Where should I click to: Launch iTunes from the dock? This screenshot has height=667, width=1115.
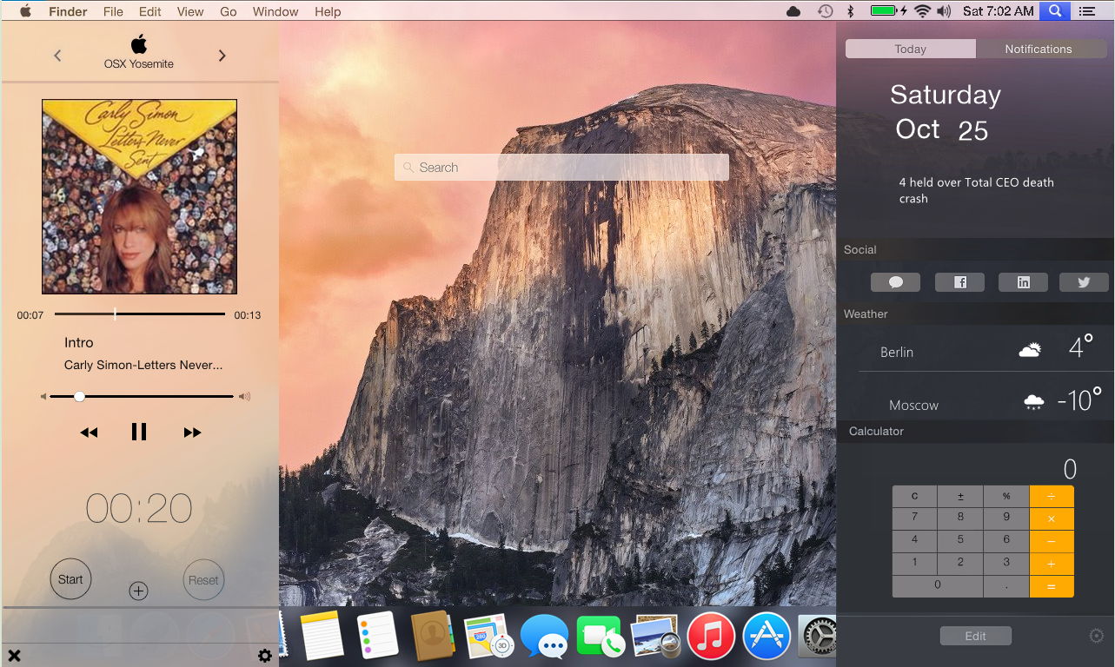tap(711, 637)
